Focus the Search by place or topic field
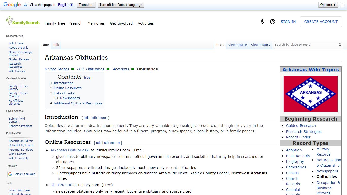 (306, 45)
